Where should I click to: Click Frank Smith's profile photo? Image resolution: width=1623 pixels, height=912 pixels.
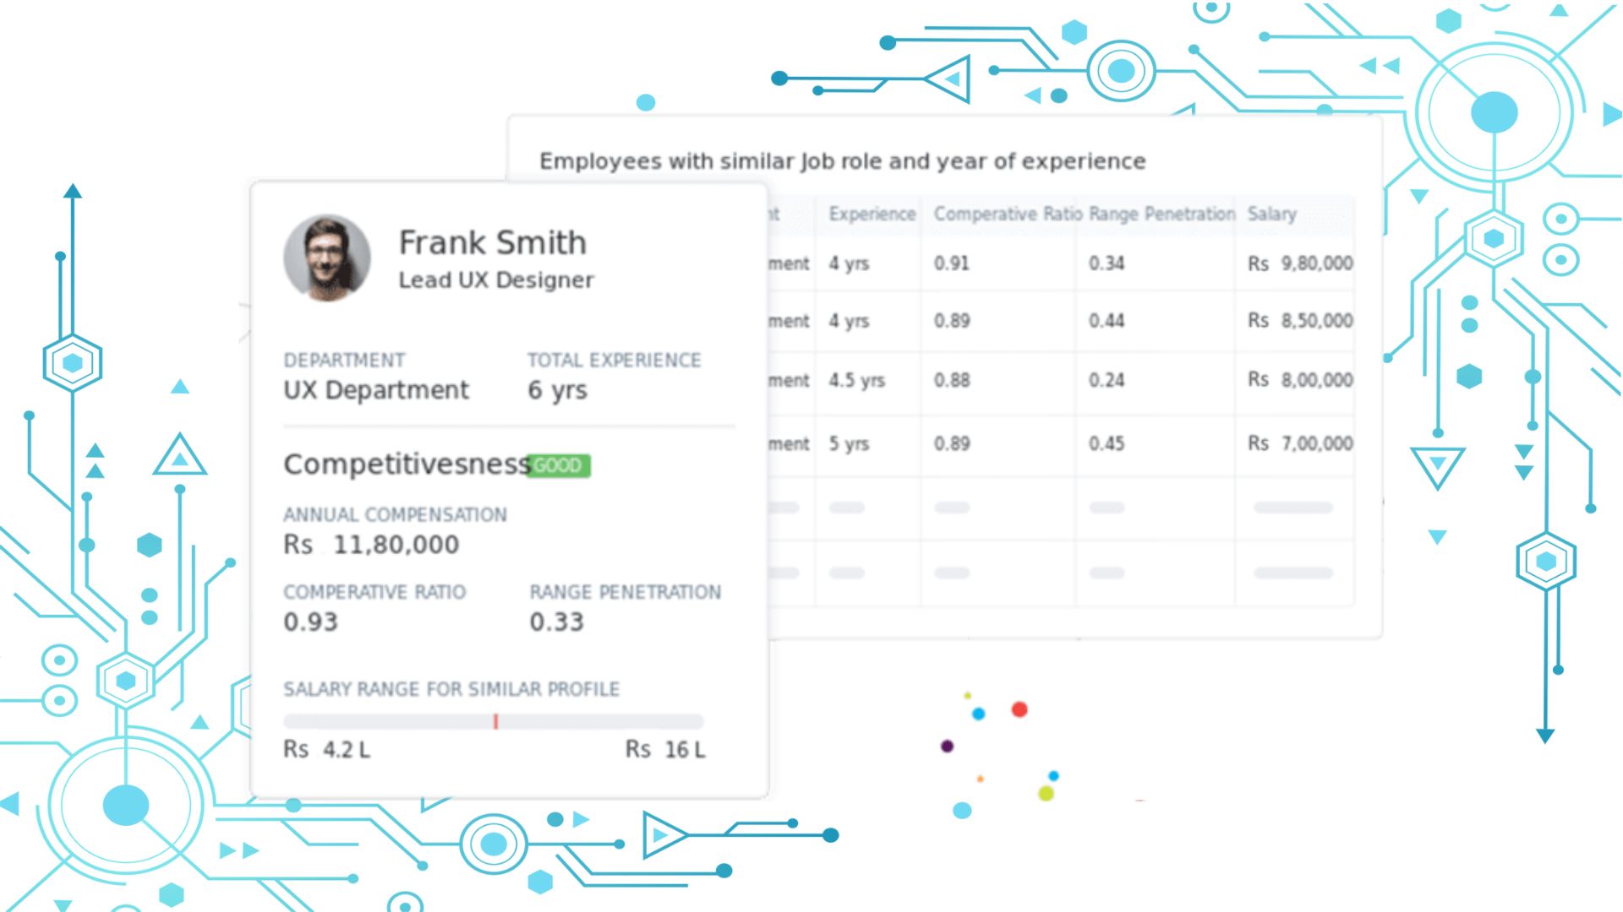click(x=327, y=258)
